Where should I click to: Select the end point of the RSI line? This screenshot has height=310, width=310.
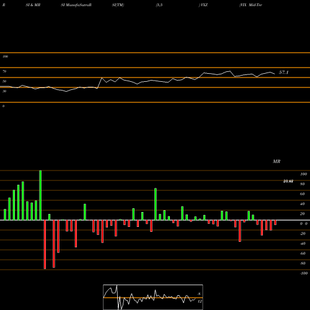275,74
